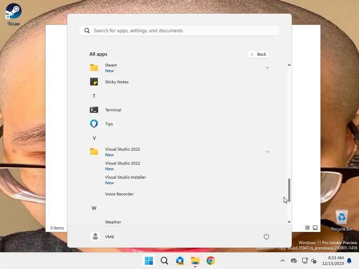Open the notifications bell icon
359x269 pixels.
click(349, 261)
